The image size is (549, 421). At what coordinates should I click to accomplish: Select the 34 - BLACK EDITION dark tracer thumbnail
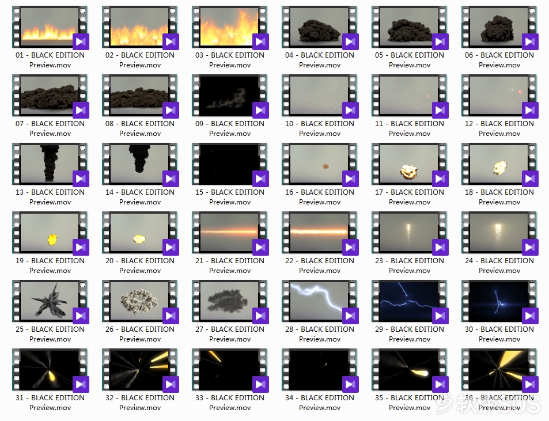click(x=319, y=370)
